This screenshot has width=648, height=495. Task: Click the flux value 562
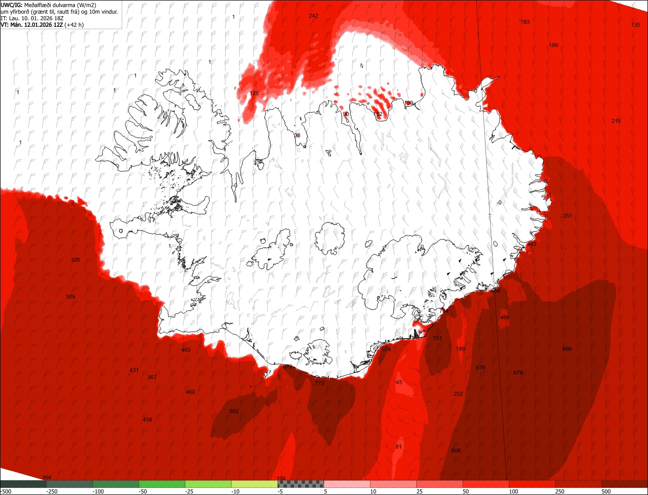(234, 411)
